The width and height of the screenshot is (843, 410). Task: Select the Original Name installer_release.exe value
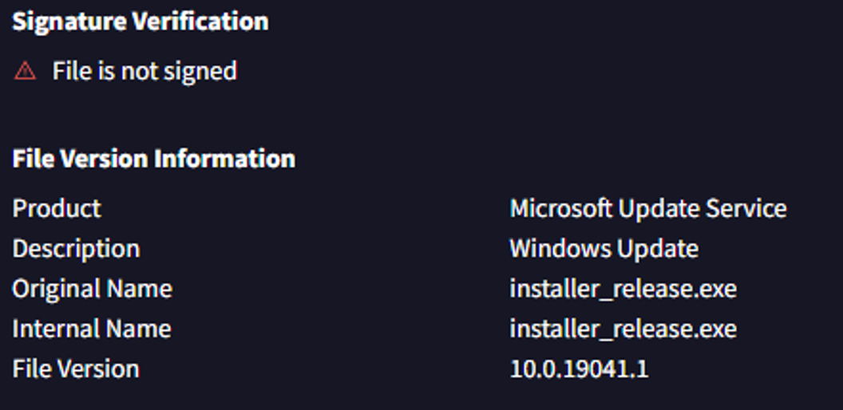[x=623, y=288]
